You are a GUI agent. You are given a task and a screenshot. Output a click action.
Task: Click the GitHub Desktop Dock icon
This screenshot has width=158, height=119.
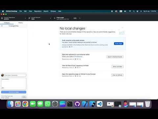[77, 104]
